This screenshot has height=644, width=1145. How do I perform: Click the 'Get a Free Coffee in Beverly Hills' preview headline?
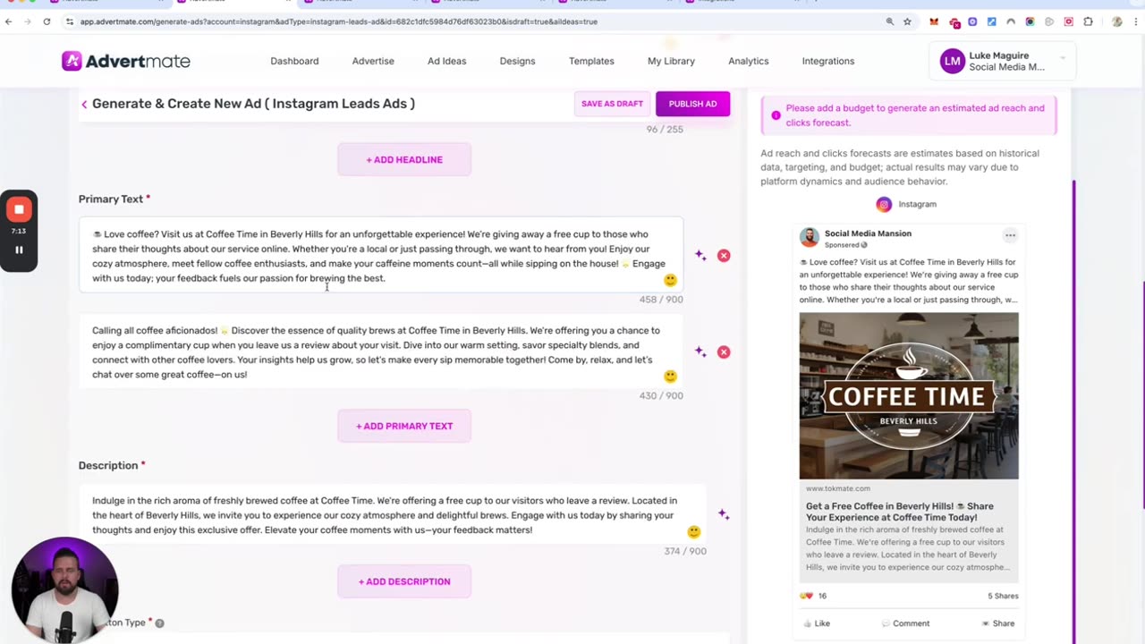tap(899, 512)
